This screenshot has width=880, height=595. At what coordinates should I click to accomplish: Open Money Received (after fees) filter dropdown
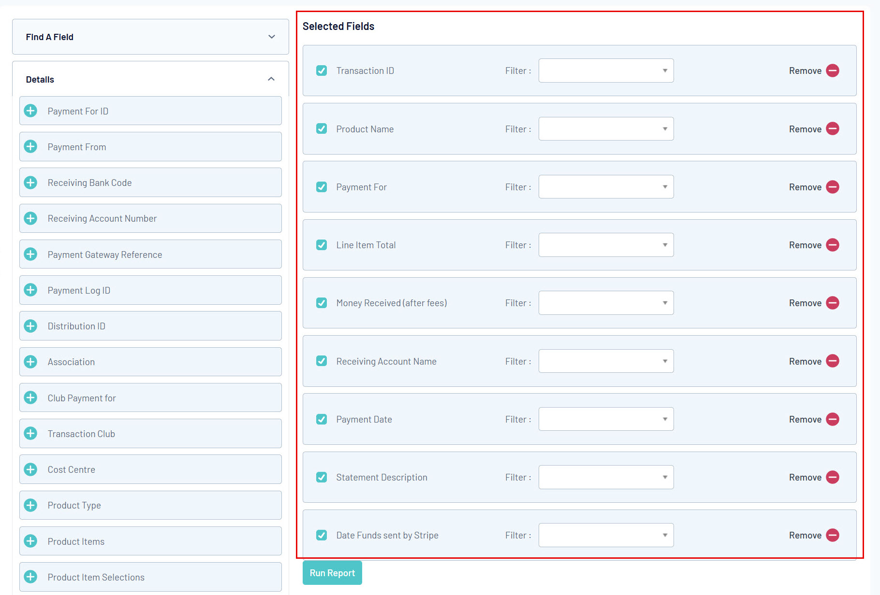606,303
